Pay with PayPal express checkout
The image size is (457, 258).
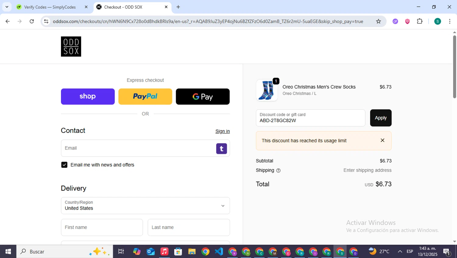pos(145,97)
